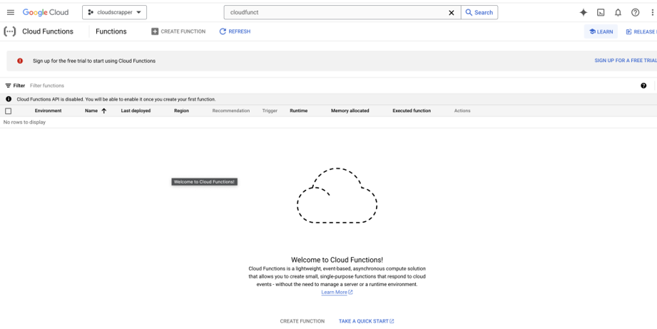Image resolution: width=657 pixels, height=329 pixels.
Task: Sort by Memory allocated column
Action: coord(350,111)
